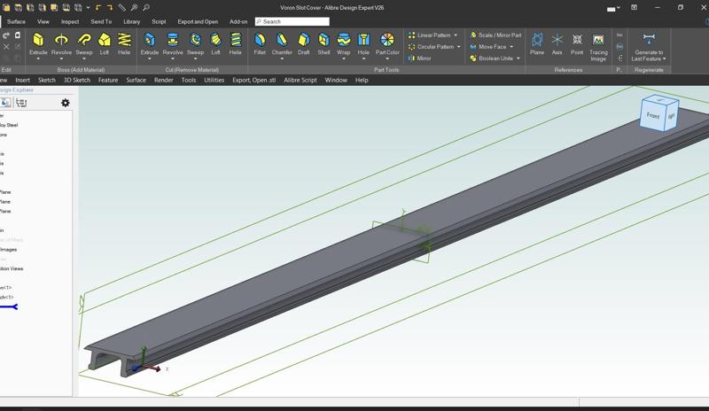Choose the Boss Helix tool
Screen dimensions: 709x411
pos(124,43)
